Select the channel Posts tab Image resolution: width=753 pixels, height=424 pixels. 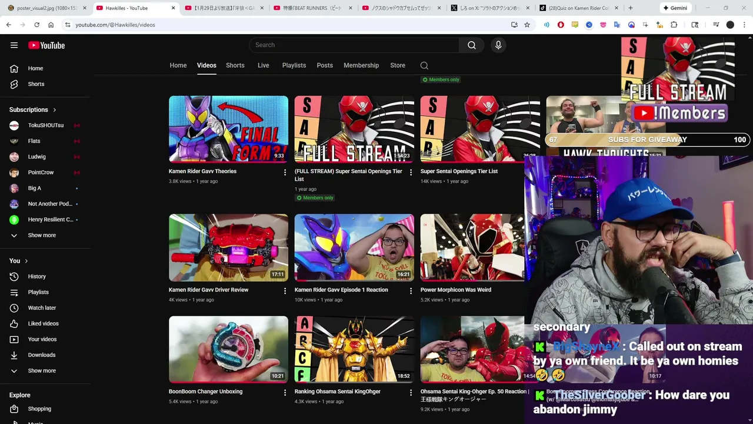click(x=325, y=65)
